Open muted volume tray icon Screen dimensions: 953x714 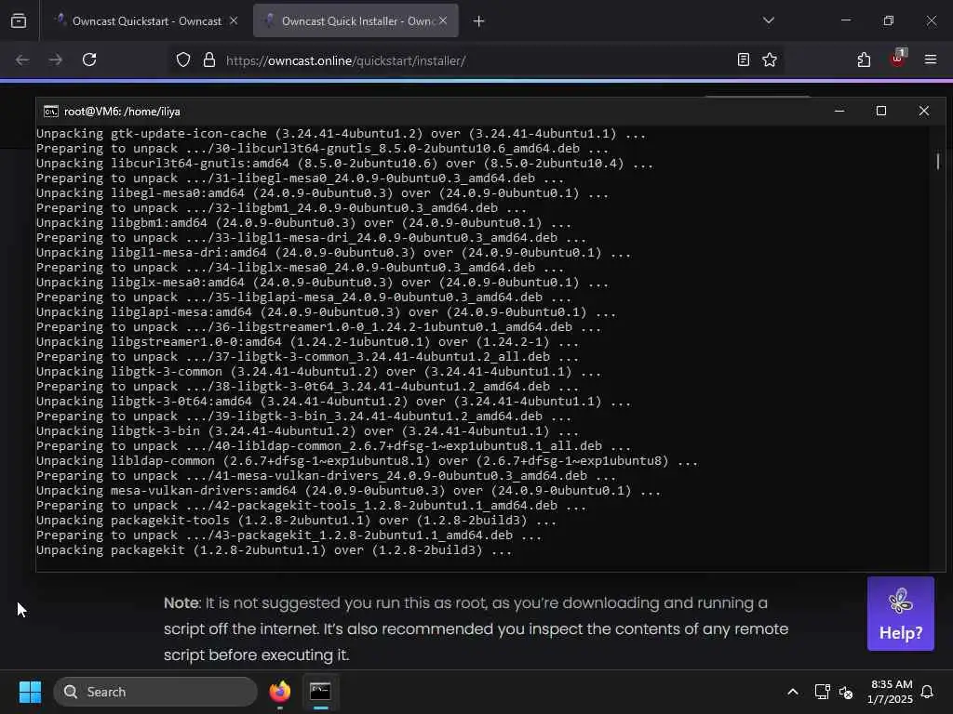(x=846, y=692)
